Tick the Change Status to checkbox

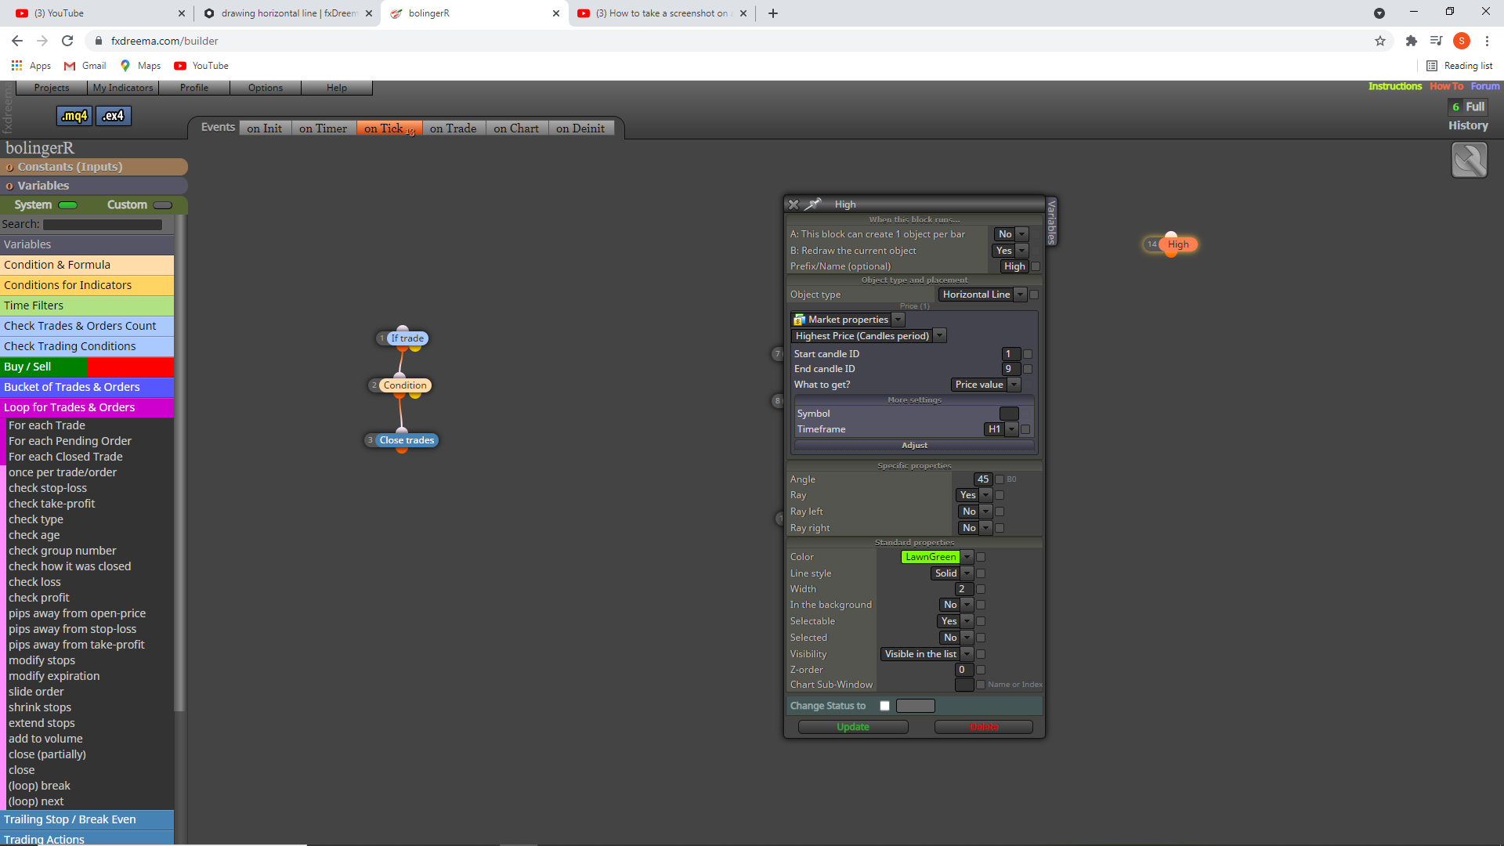coord(884,706)
